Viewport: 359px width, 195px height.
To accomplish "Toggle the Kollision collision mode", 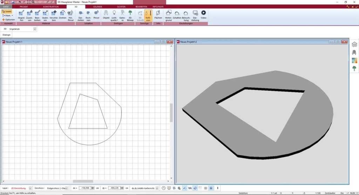I will pos(148,15).
